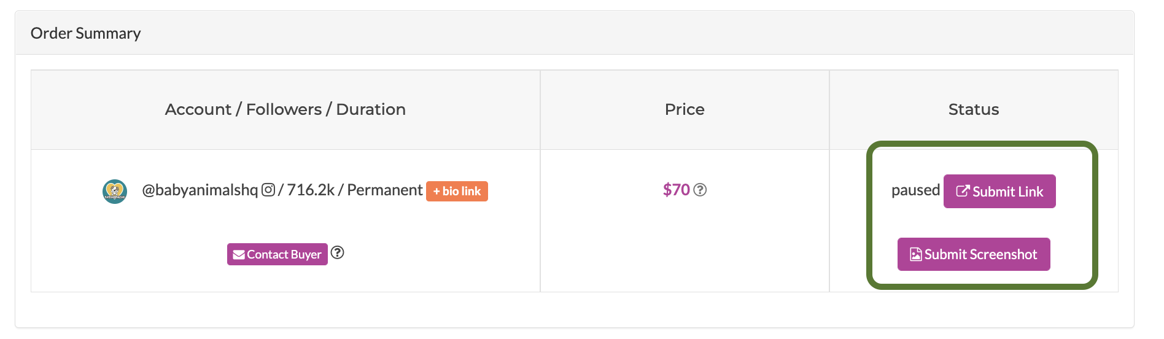Click the Permanent duration text
This screenshot has height=339, width=1164.
(x=385, y=190)
